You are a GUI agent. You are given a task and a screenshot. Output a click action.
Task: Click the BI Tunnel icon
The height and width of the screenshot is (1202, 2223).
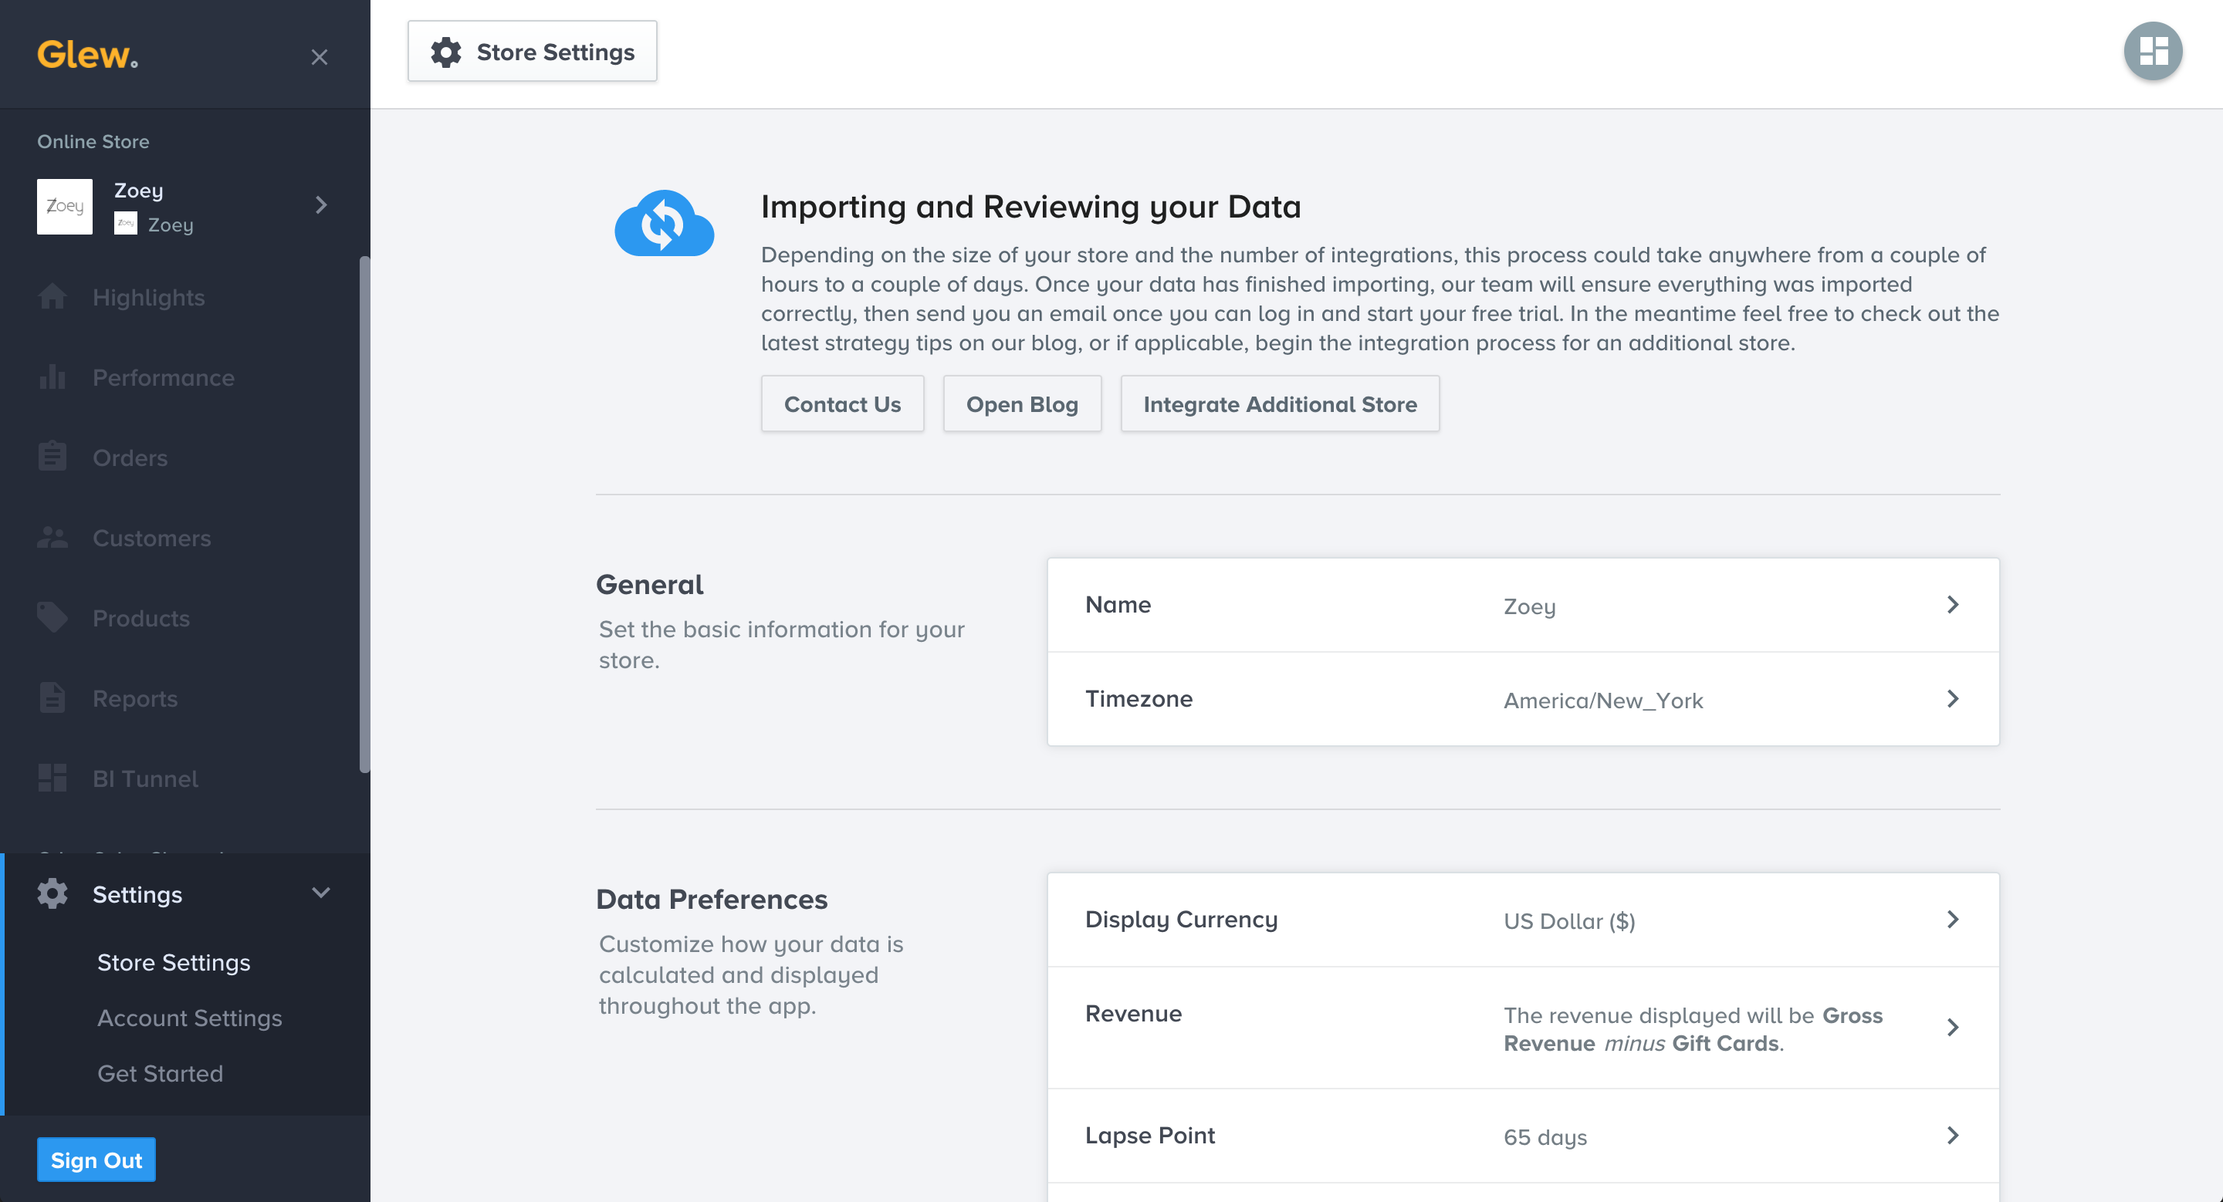[x=52, y=778]
